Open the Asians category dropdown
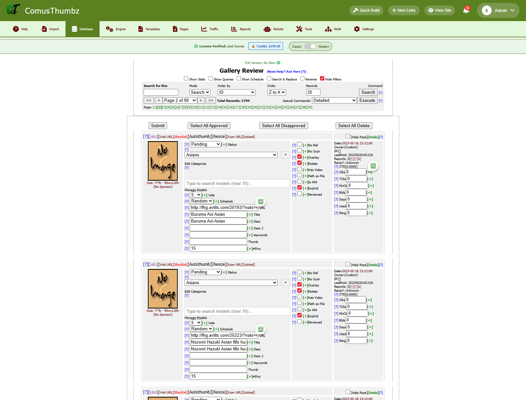 tap(231, 155)
